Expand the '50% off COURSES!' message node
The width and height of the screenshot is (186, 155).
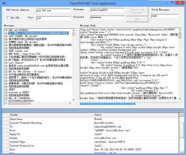6,30
